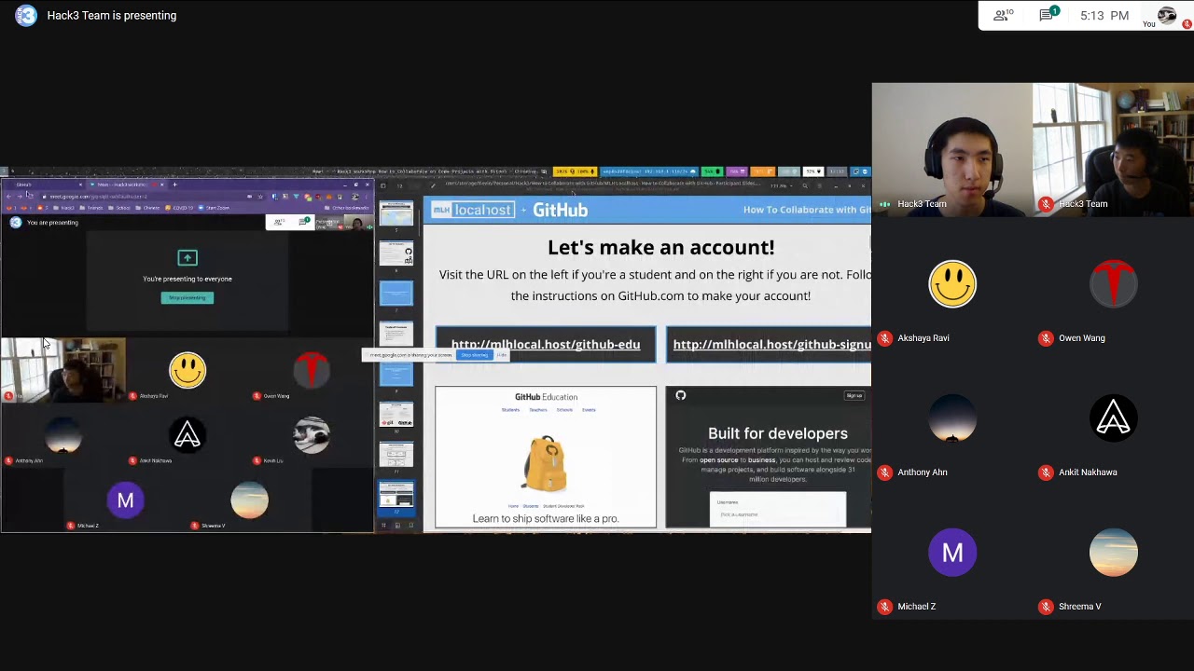Select the right Hack3 Team video tile by window
The width and height of the screenshot is (1194, 671).
click(1113, 150)
